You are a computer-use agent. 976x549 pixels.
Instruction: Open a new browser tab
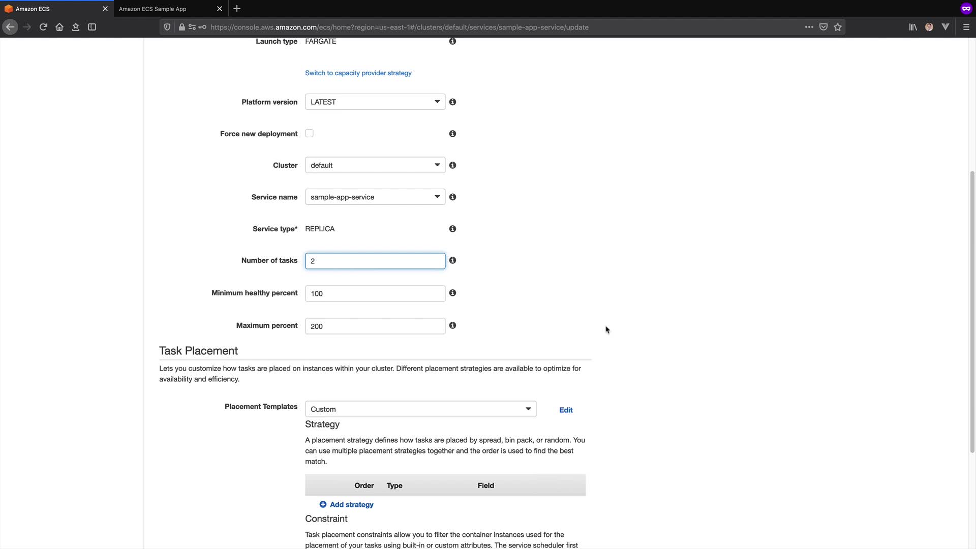coord(237,9)
